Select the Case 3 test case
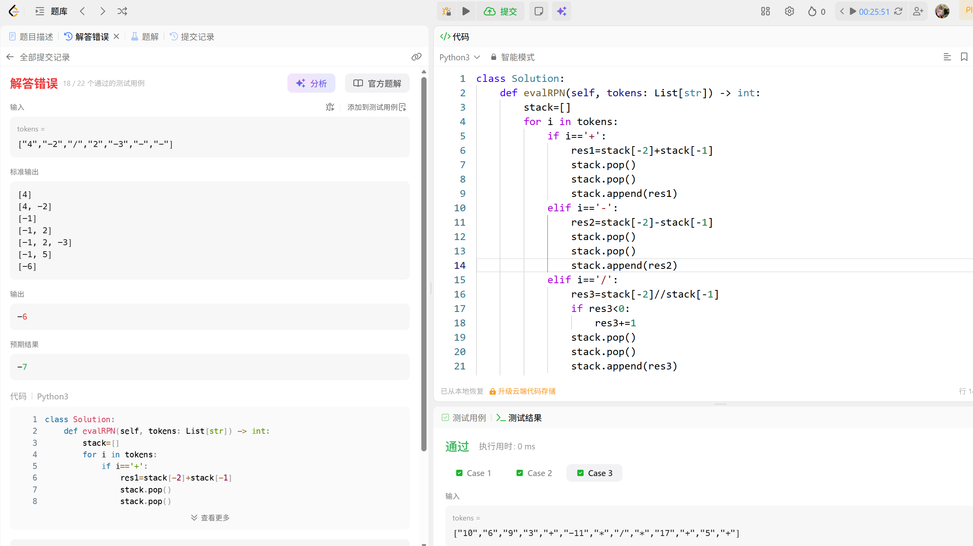The height and width of the screenshot is (546, 973). click(594, 473)
